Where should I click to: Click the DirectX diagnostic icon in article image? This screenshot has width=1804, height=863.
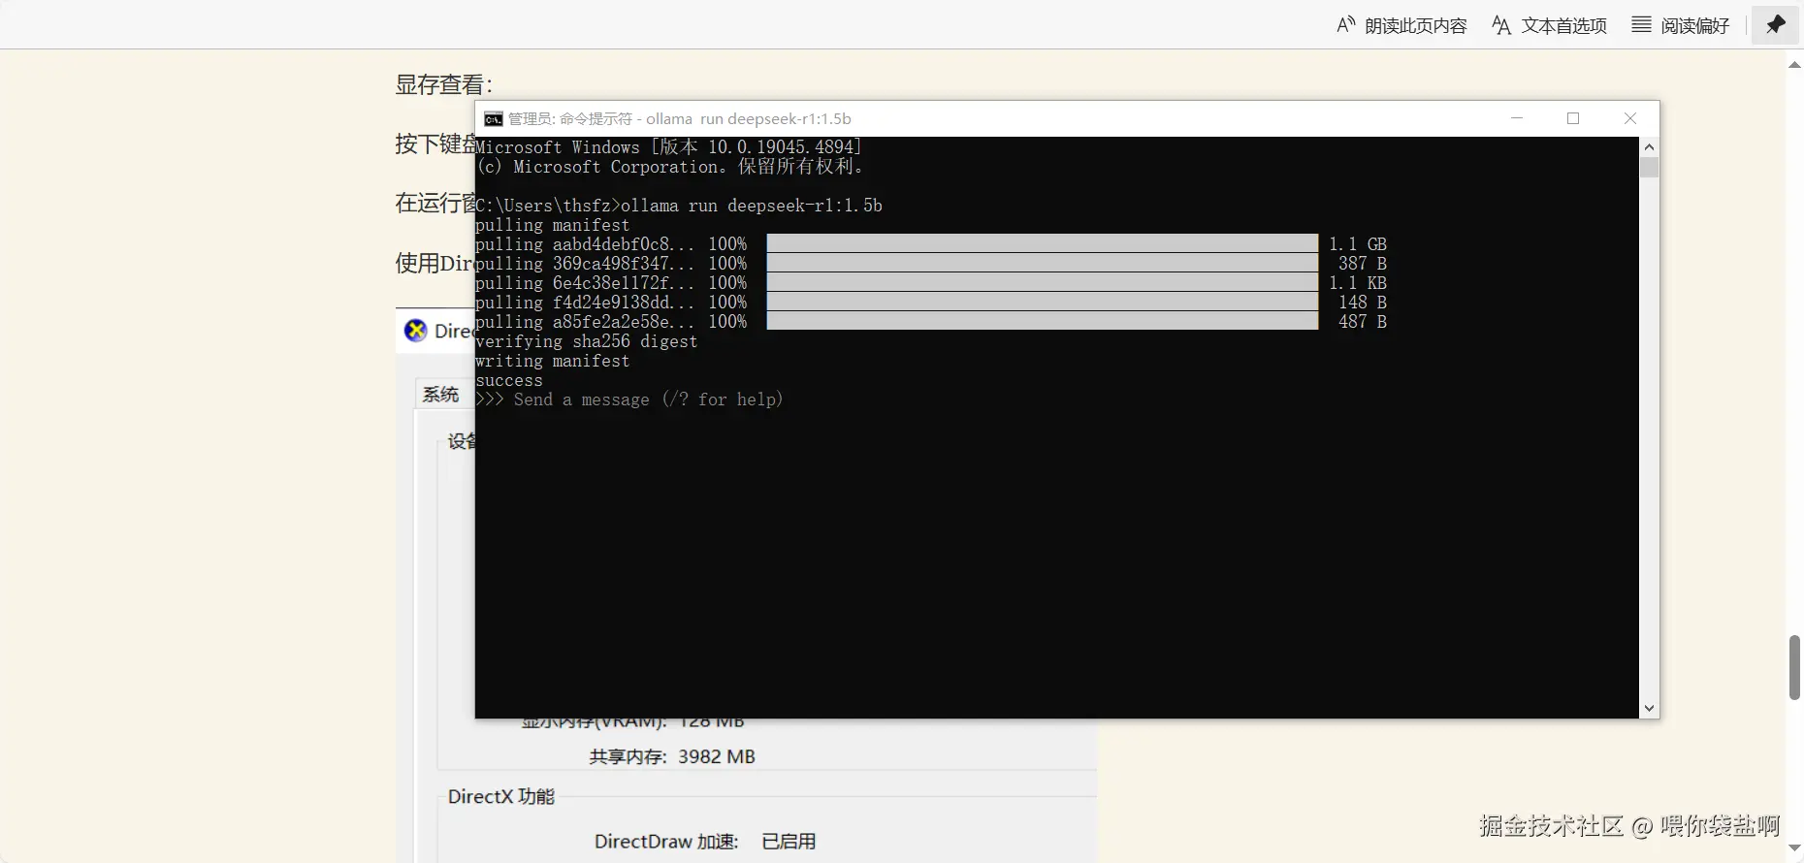coord(416,331)
